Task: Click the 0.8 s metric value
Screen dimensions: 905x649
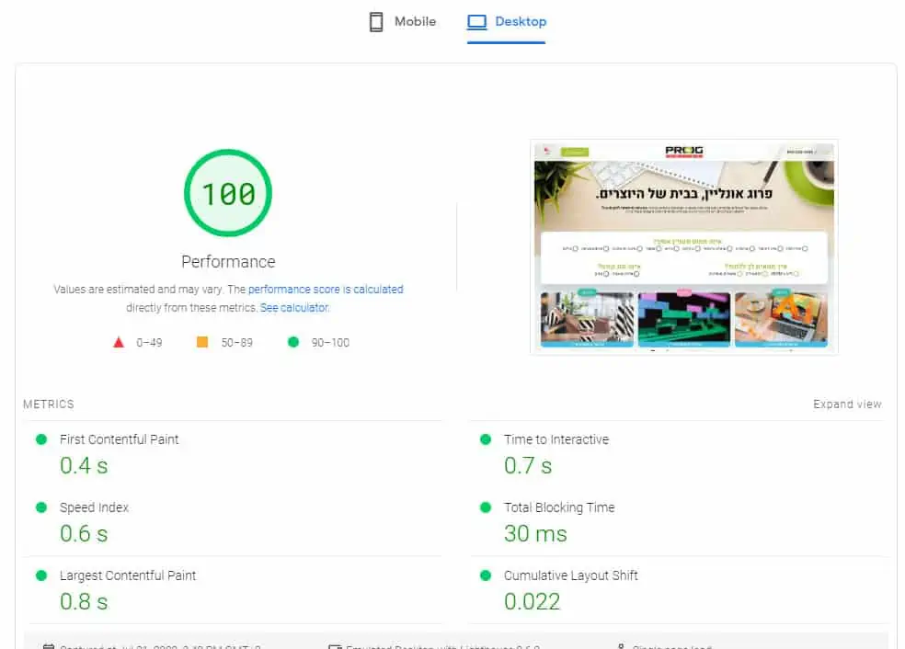Action: pos(84,602)
